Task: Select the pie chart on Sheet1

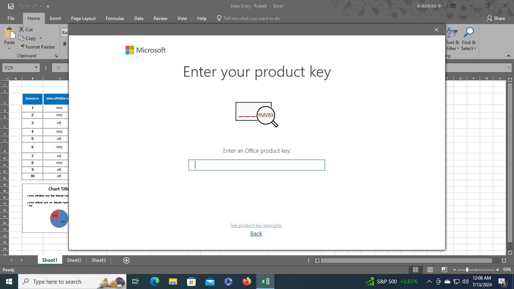Action: point(59,219)
